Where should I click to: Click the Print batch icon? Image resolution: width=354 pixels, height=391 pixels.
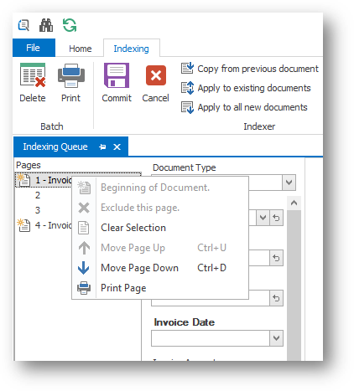tap(71, 75)
